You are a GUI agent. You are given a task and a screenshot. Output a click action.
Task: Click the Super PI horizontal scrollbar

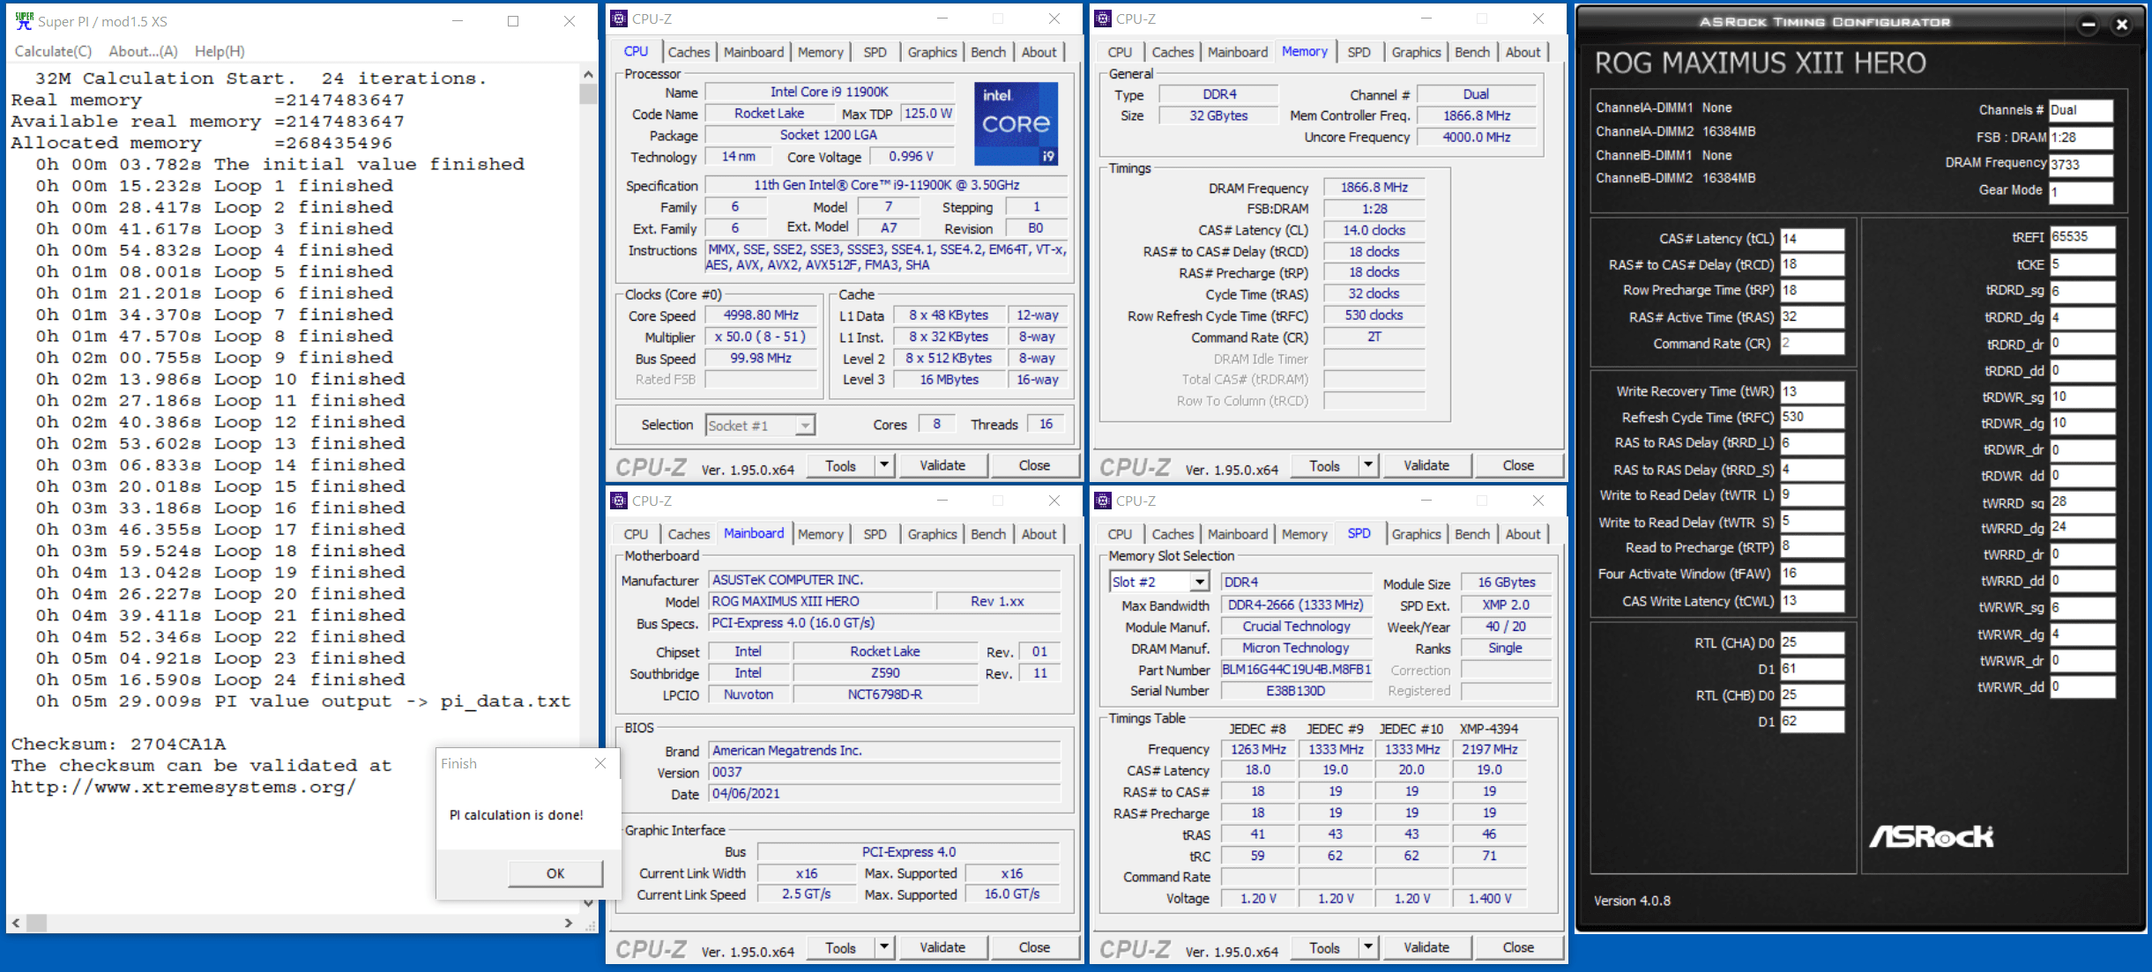[x=300, y=923]
